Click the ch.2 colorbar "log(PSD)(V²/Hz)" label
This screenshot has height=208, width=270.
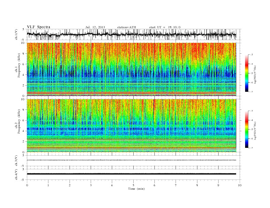point(255,131)
